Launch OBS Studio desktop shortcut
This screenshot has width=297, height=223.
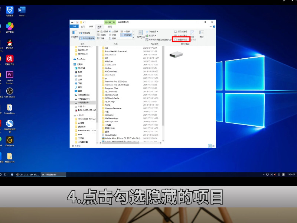(10, 93)
